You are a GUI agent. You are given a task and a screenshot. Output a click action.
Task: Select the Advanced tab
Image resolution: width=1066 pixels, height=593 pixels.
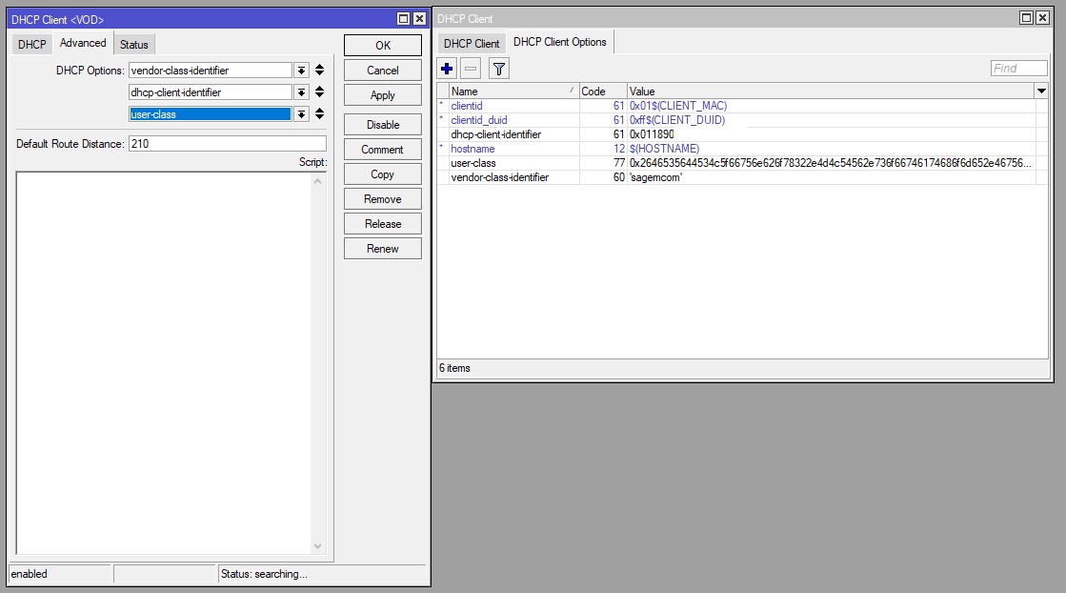pyautogui.click(x=83, y=43)
